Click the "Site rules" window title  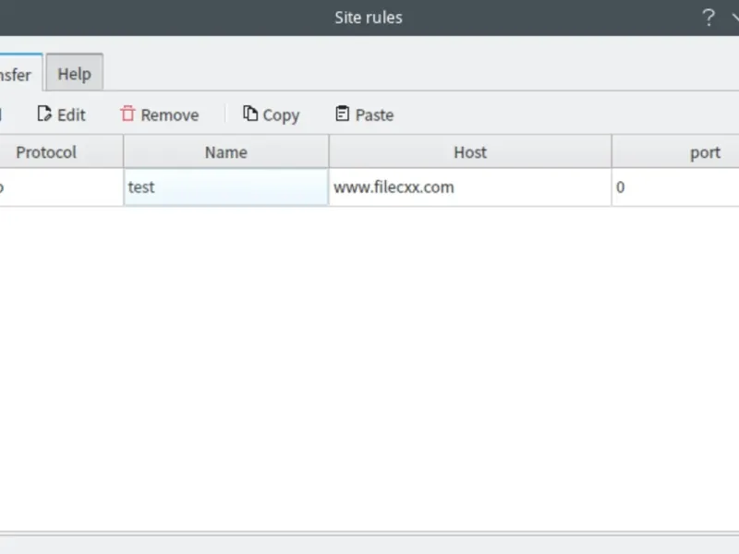coord(369,18)
